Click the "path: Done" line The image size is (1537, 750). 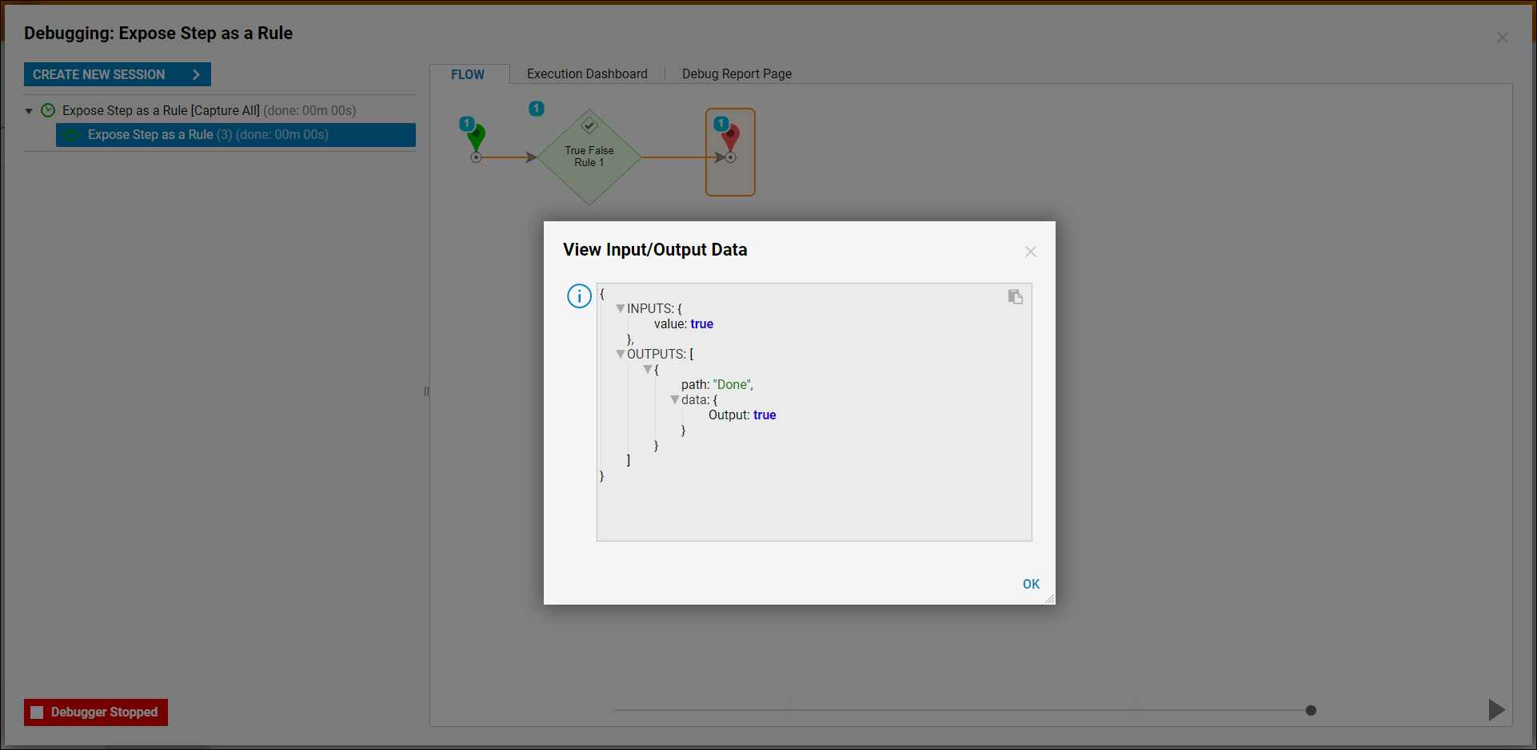tap(717, 384)
